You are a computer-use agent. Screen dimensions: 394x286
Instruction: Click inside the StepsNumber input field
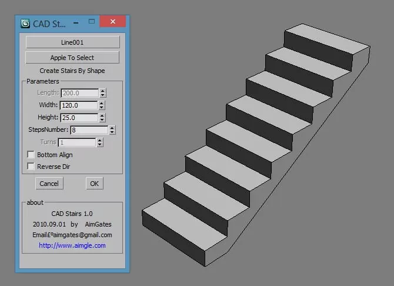(x=89, y=130)
